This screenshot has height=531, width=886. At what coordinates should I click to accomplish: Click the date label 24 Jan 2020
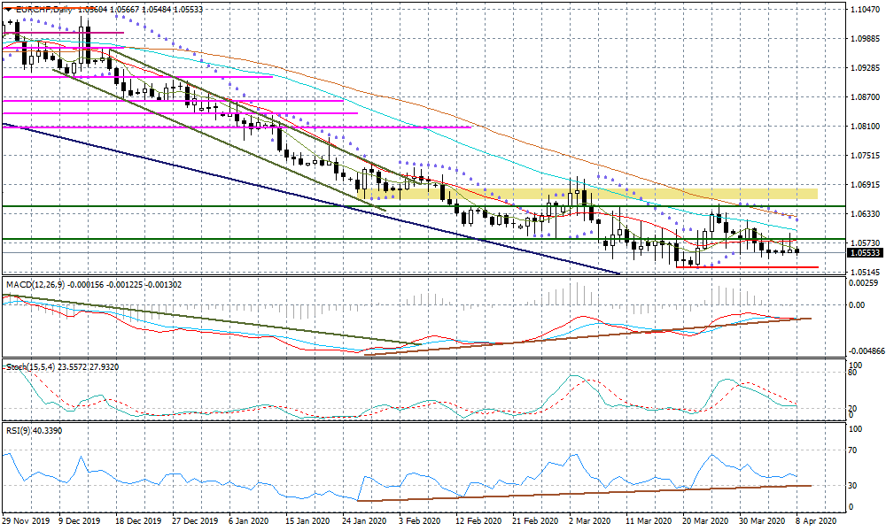[365, 521]
